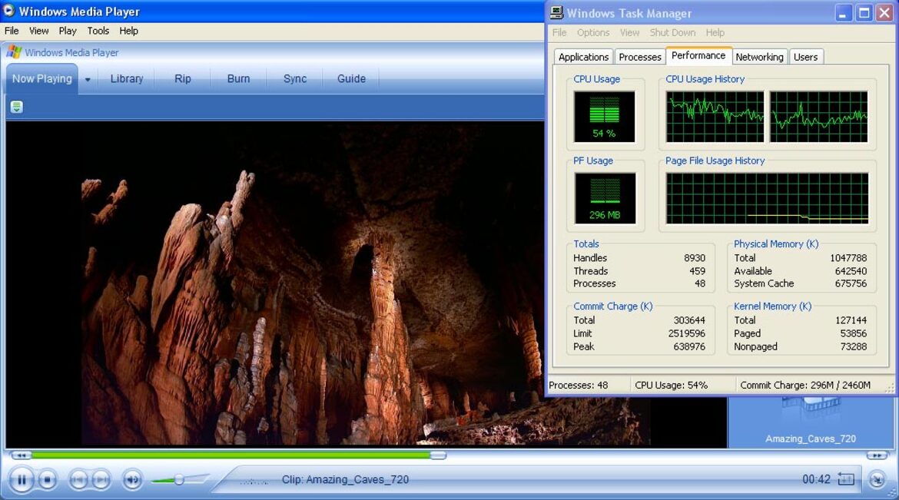Open Media Player View menu
Screen dimensions: 899x500
tap(39, 31)
